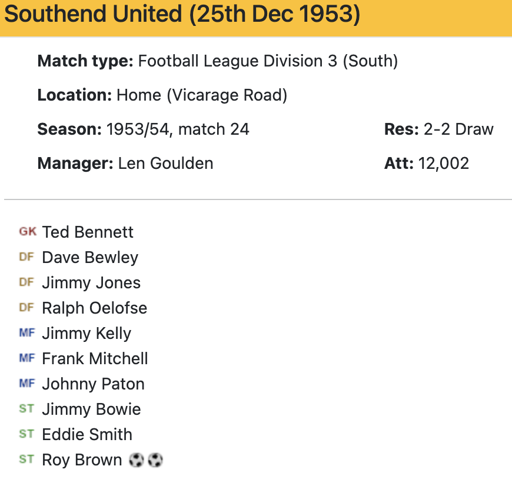Click the DF icon beside Dave Bewley

[x=26, y=257]
